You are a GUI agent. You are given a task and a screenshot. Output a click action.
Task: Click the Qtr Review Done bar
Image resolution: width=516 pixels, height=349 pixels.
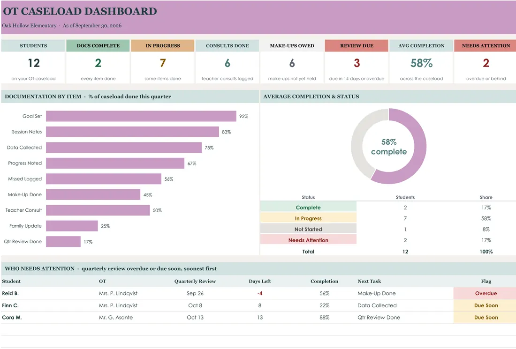(63, 242)
